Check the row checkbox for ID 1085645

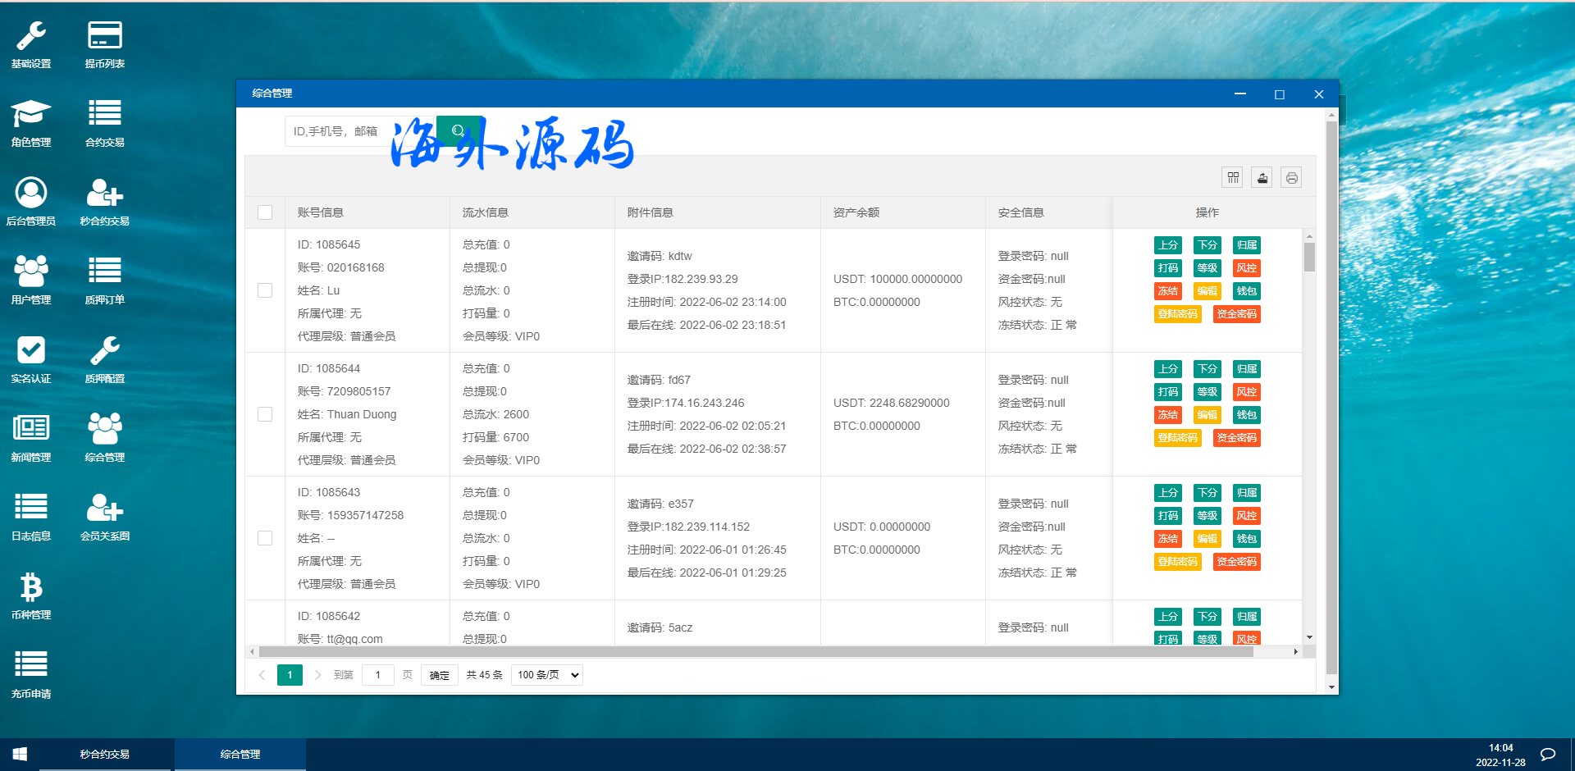point(265,290)
